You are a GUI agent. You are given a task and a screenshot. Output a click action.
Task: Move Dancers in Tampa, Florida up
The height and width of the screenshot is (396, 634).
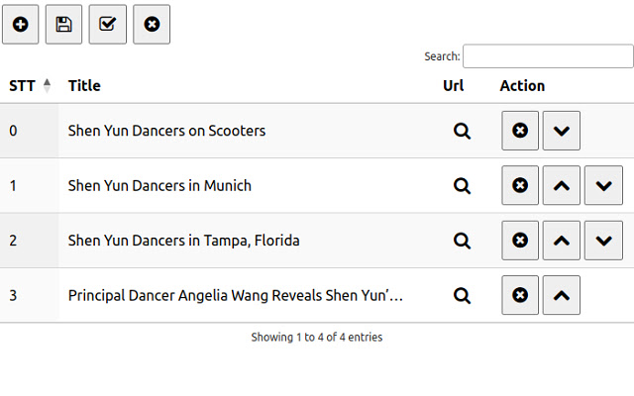[x=562, y=241]
